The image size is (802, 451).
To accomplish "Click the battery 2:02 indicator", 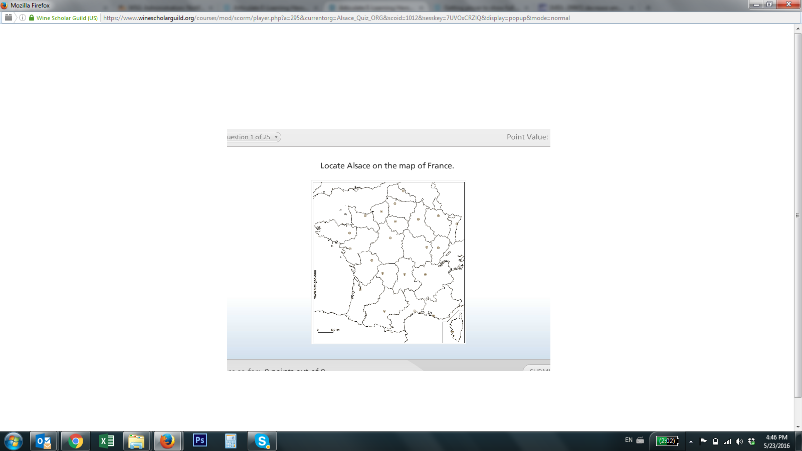I will tap(668, 441).
